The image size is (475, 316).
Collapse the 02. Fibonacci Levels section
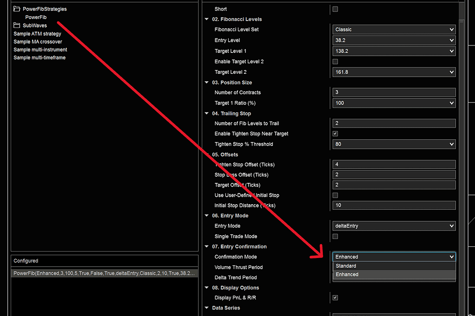(x=206, y=19)
